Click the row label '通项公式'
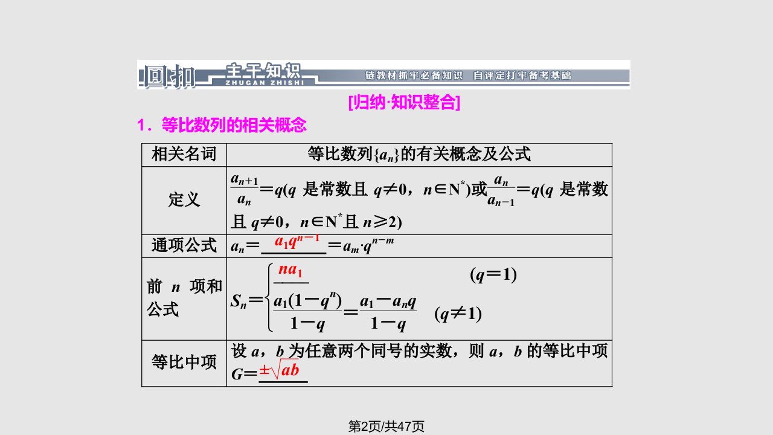 pos(184,245)
